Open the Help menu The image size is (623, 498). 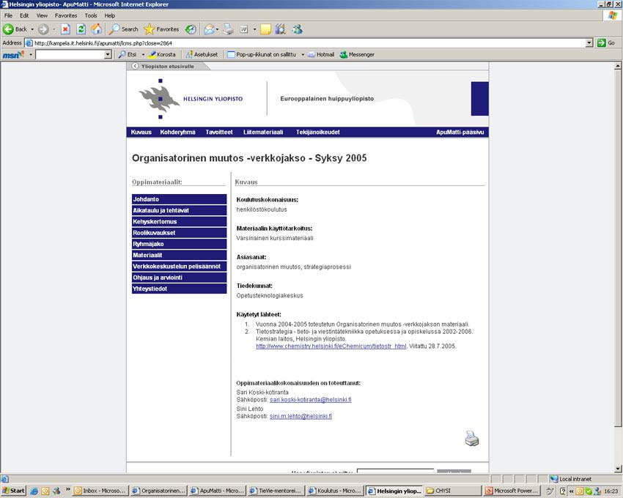[x=110, y=15]
